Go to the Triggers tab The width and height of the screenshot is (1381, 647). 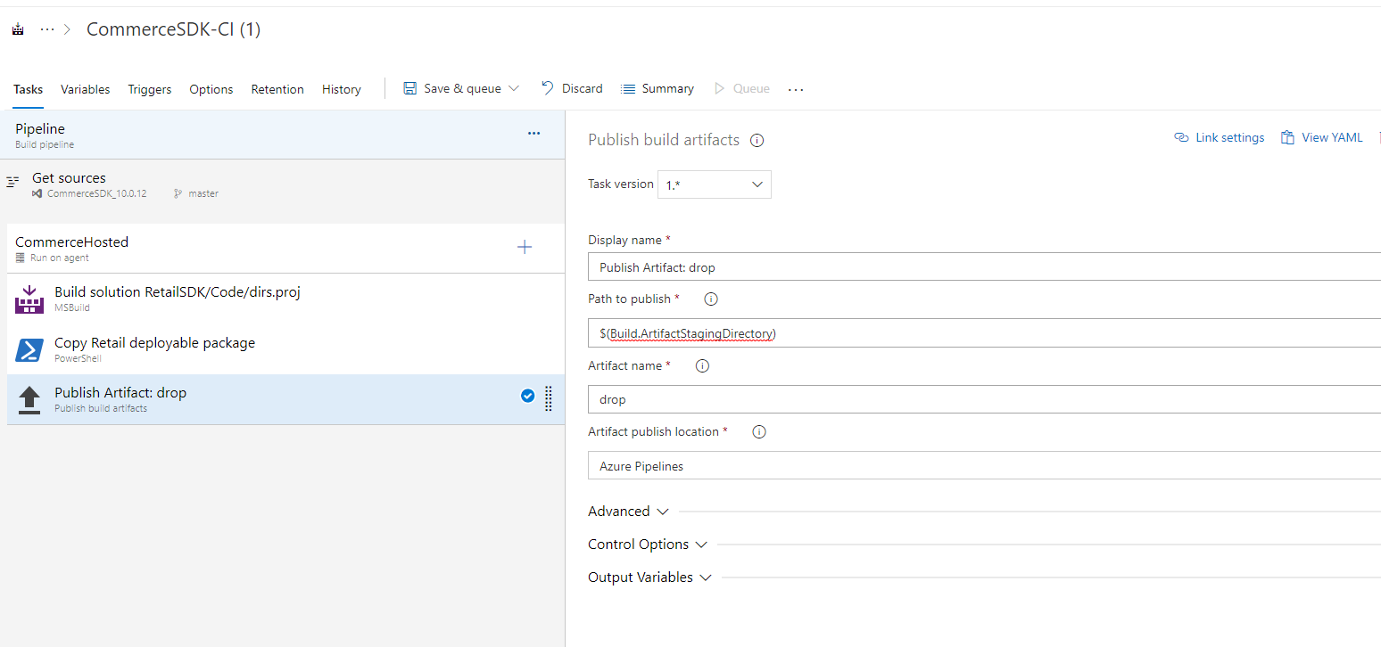click(150, 89)
